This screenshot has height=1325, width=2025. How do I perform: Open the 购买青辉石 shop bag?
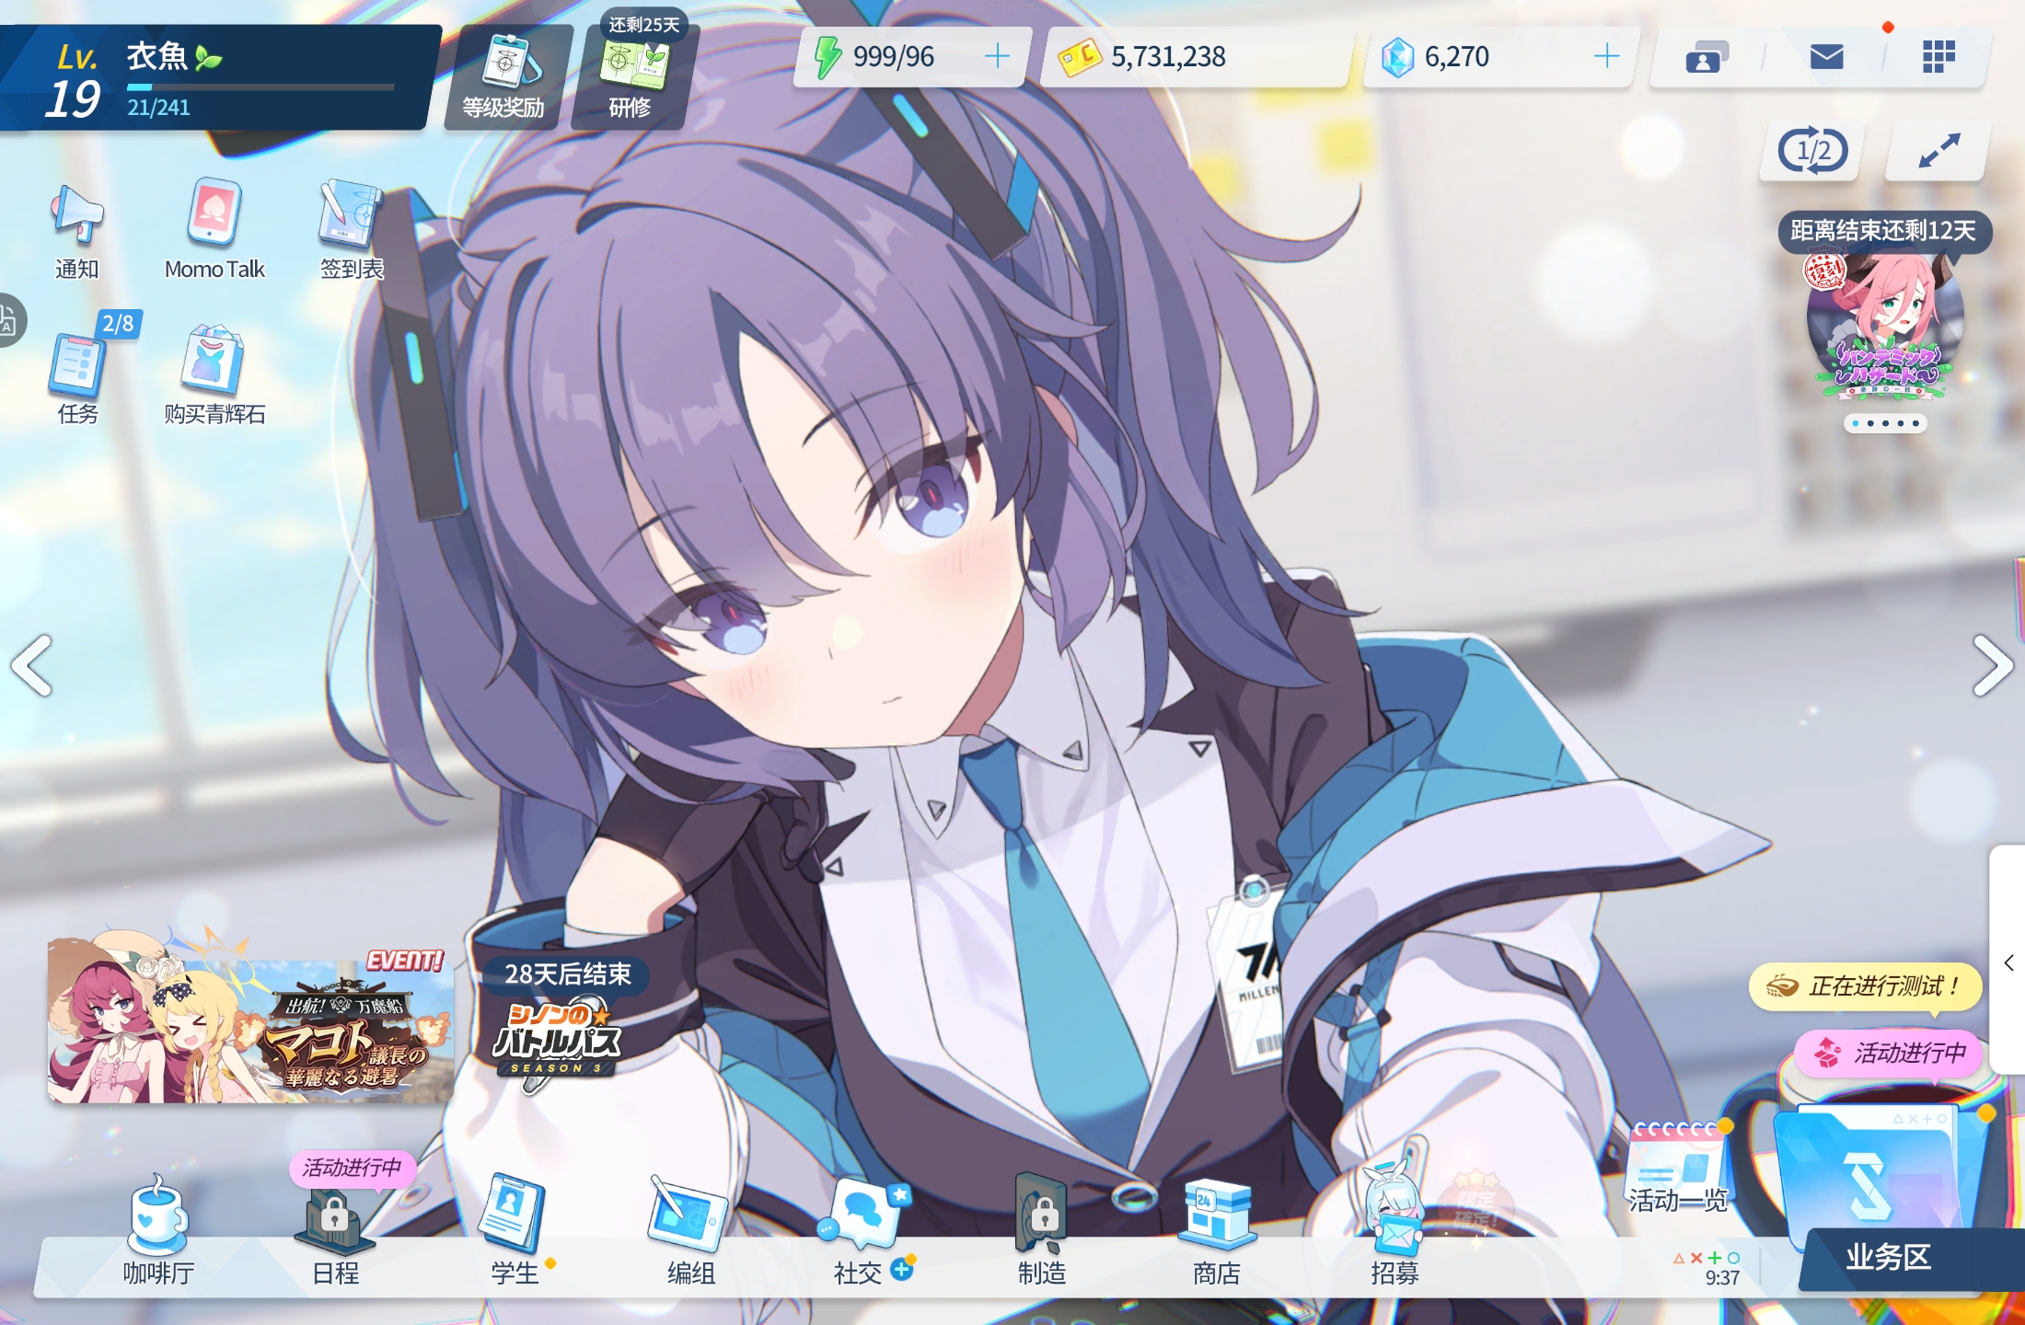point(214,375)
